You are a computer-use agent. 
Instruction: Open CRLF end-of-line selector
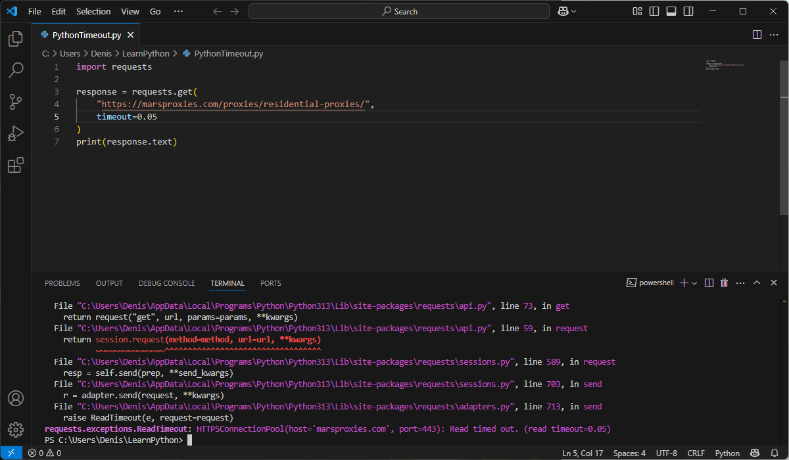pos(696,453)
